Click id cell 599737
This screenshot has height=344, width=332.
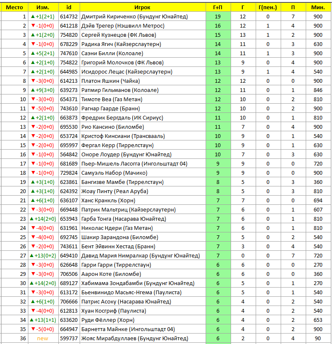pyautogui.click(x=69, y=339)
